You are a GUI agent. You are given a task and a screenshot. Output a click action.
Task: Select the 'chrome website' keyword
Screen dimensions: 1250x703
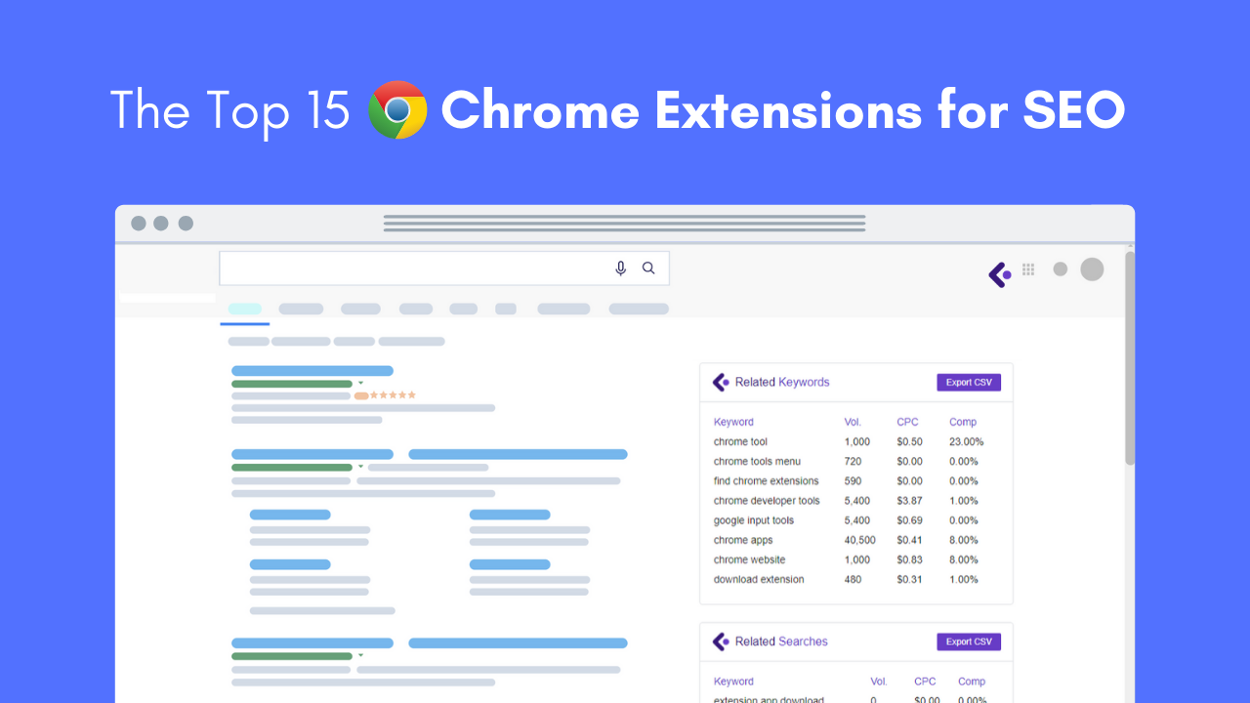(x=749, y=559)
